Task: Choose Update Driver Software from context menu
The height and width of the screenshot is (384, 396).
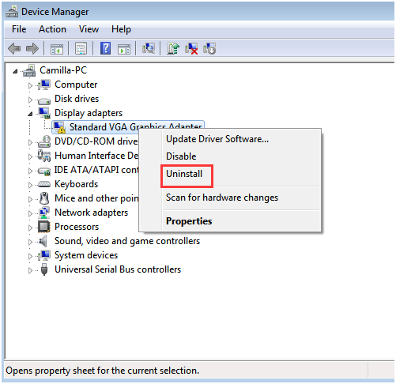Action: pyautogui.click(x=217, y=139)
